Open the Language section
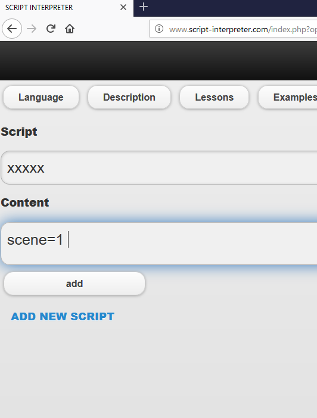Screen dimensions: 317x418 click(41, 97)
